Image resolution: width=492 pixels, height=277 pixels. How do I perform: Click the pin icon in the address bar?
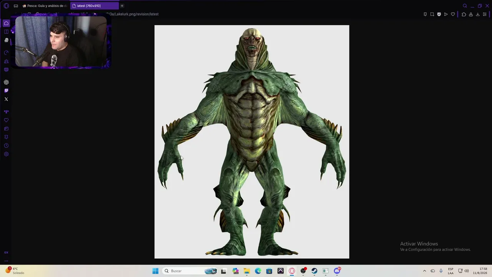[x=425, y=14]
